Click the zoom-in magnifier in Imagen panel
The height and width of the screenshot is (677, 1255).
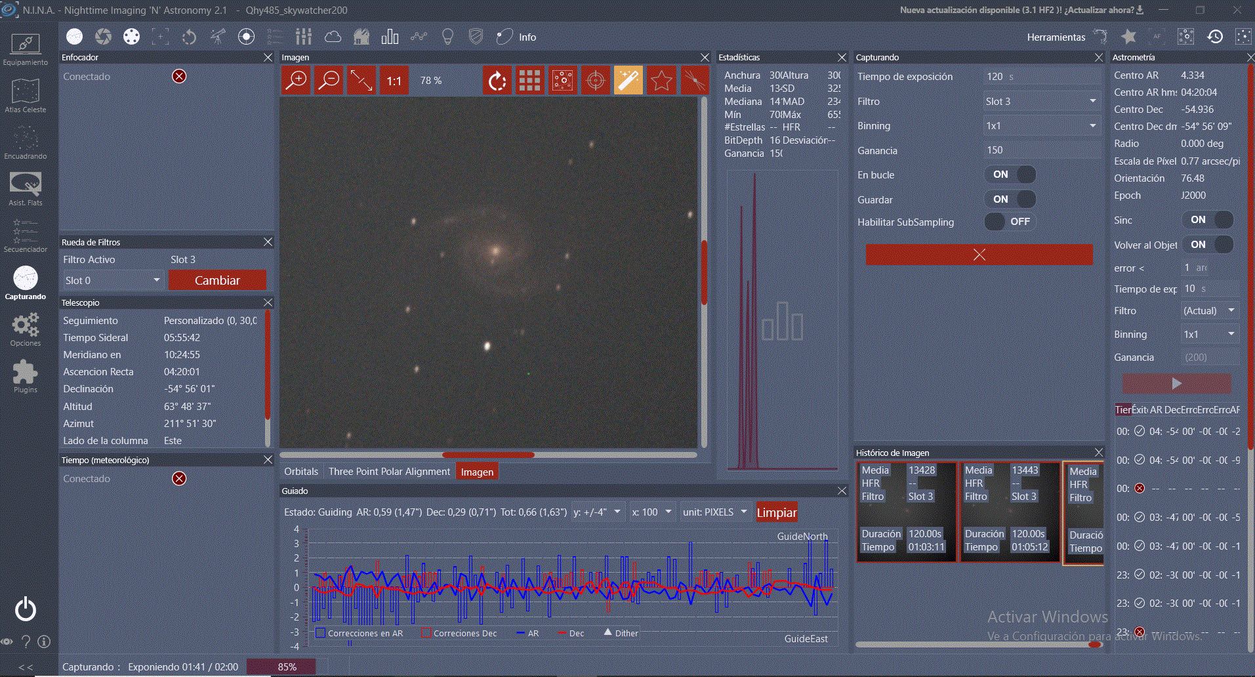pos(297,81)
